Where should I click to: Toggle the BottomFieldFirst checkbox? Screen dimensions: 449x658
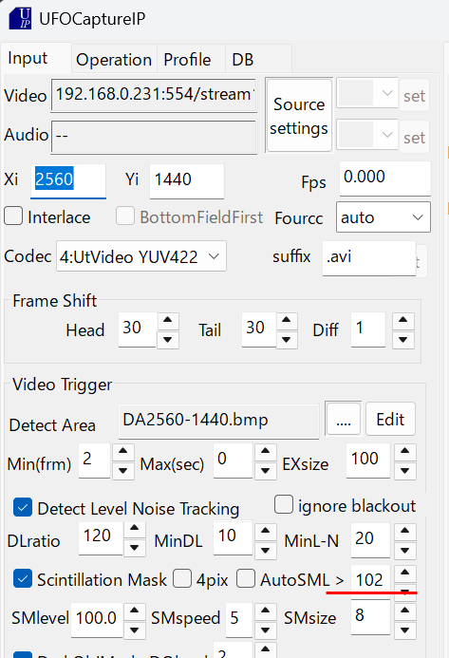click(x=125, y=216)
